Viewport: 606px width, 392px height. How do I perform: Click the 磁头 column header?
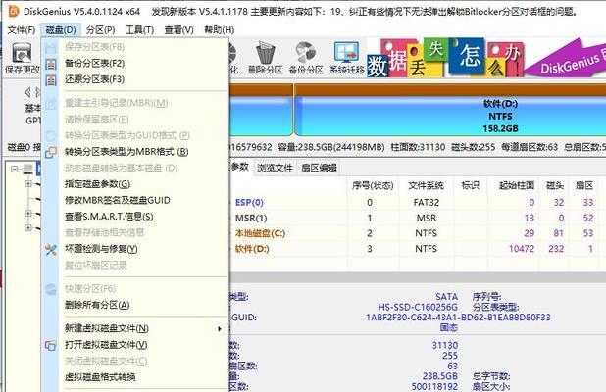[555, 186]
